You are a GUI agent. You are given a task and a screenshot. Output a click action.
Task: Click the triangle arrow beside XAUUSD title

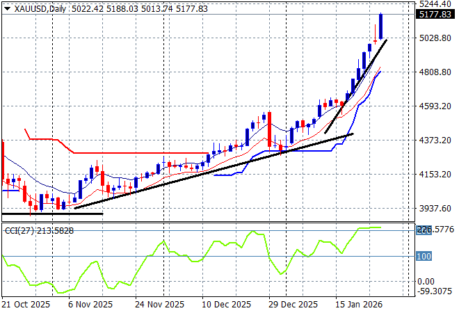[7, 8]
